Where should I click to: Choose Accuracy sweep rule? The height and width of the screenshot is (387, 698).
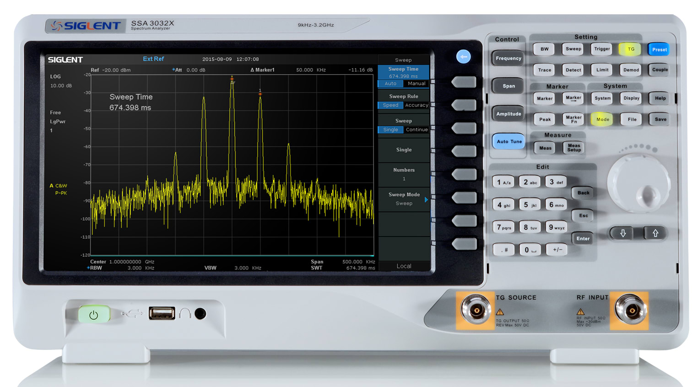click(417, 105)
